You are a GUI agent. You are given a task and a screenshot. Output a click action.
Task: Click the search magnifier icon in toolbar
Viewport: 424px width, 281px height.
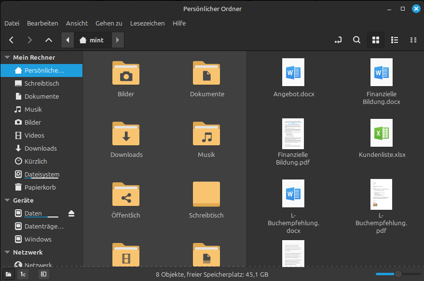356,40
